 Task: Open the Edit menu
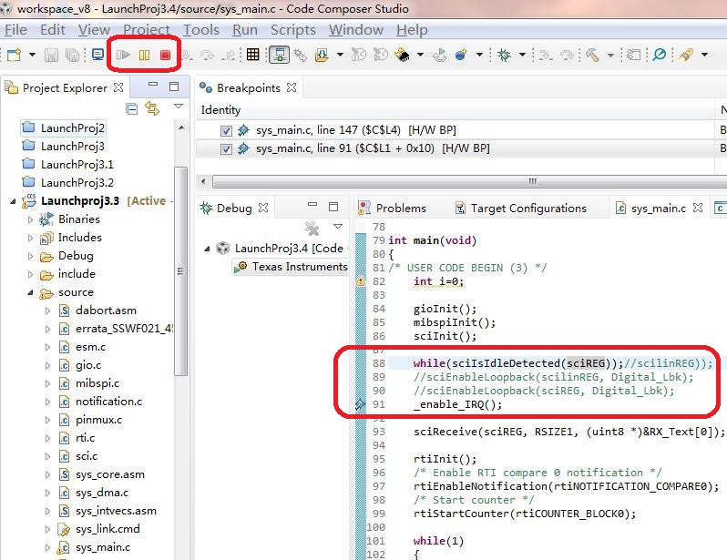pos(53,30)
